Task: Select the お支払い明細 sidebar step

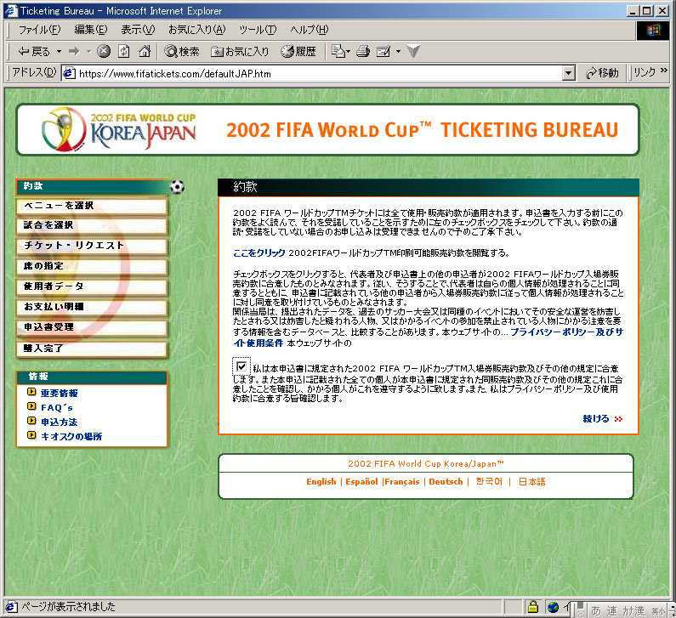Action: pyautogui.click(x=91, y=307)
